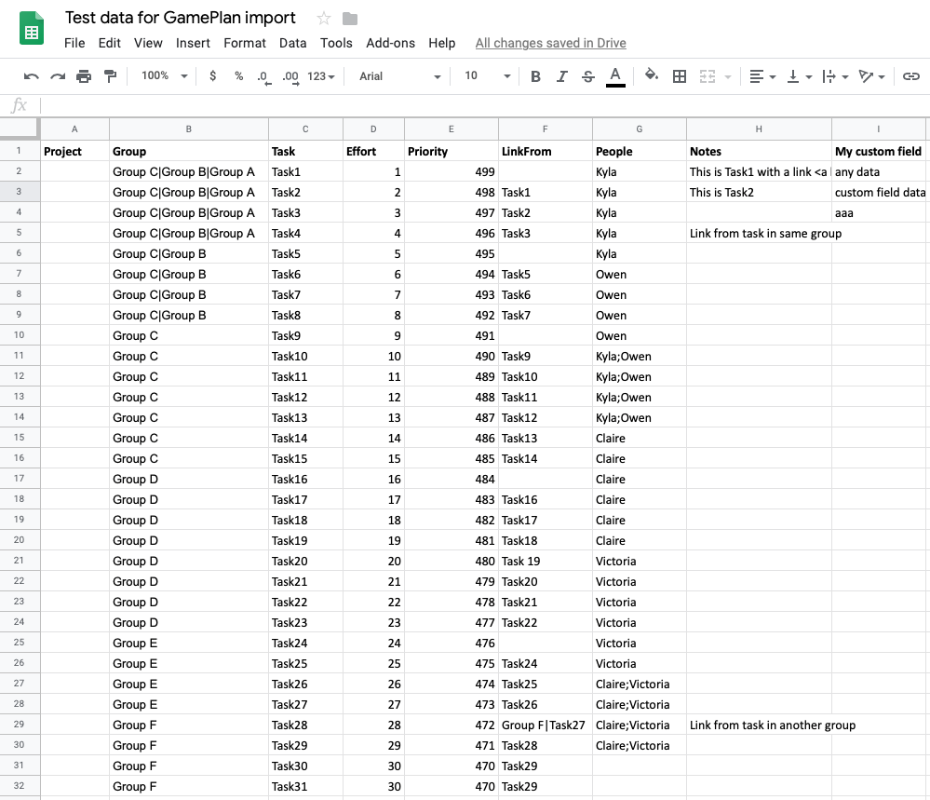Open the text color picker

tap(615, 76)
